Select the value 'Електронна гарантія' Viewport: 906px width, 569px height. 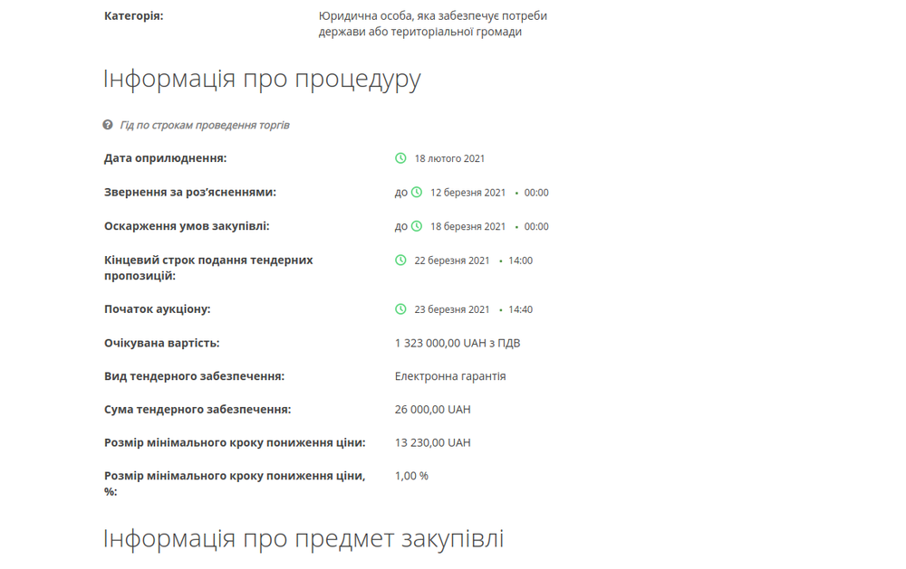450,376
